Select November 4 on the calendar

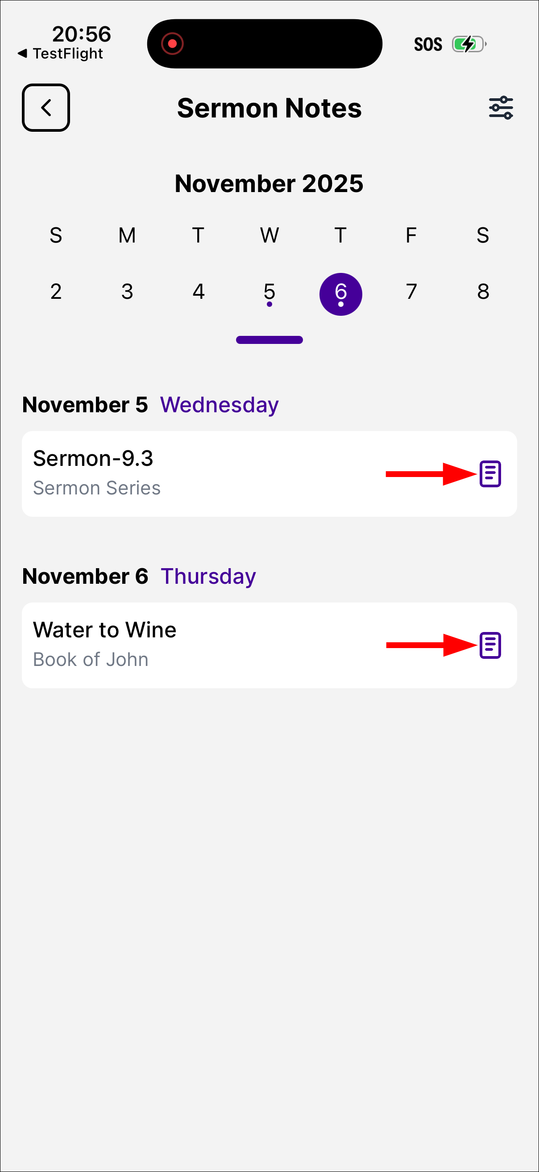(x=199, y=292)
